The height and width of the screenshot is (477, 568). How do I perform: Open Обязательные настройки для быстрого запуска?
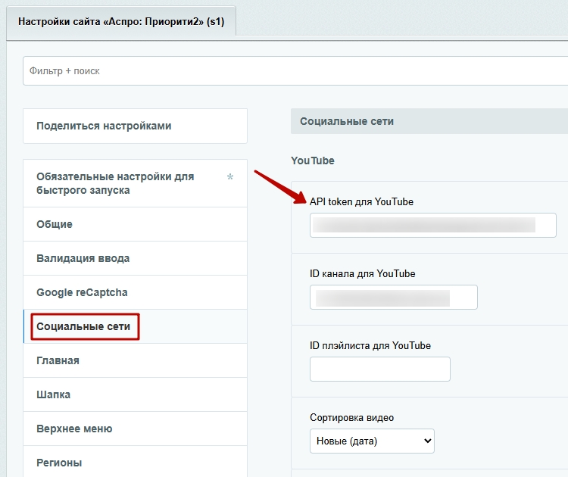[135, 183]
